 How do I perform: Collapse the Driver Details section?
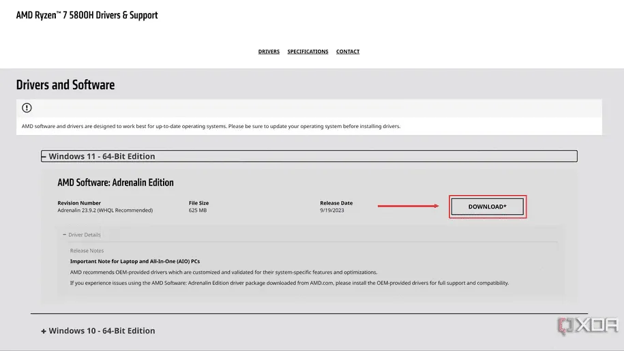65,234
